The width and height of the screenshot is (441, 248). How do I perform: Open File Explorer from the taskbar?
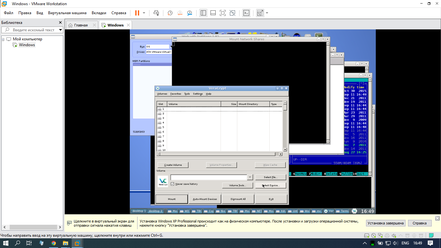pyautogui.click(x=66, y=243)
